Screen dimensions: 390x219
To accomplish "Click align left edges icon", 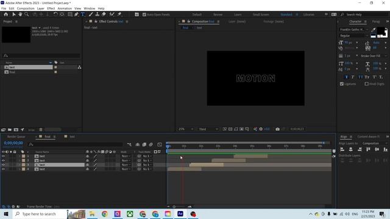I will 342,149.
